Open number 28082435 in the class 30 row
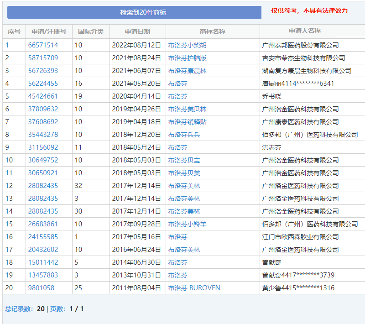The width and height of the screenshot is (365, 324). click(43, 211)
